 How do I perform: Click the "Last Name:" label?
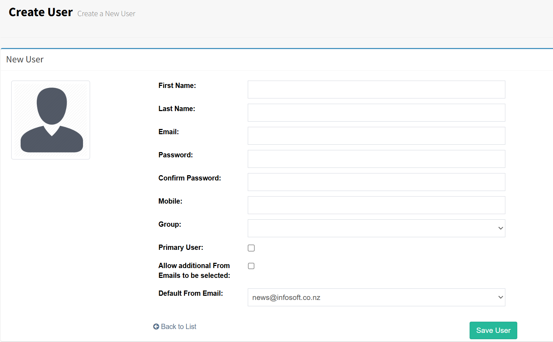[x=177, y=109]
